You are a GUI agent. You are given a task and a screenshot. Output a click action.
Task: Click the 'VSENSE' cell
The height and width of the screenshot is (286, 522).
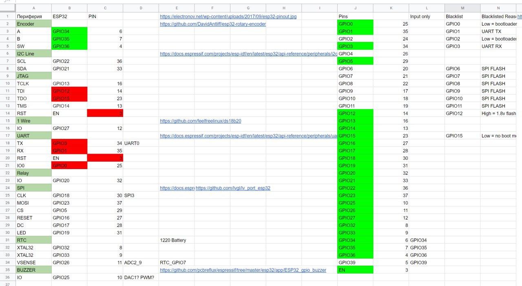[x=33, y=263]
